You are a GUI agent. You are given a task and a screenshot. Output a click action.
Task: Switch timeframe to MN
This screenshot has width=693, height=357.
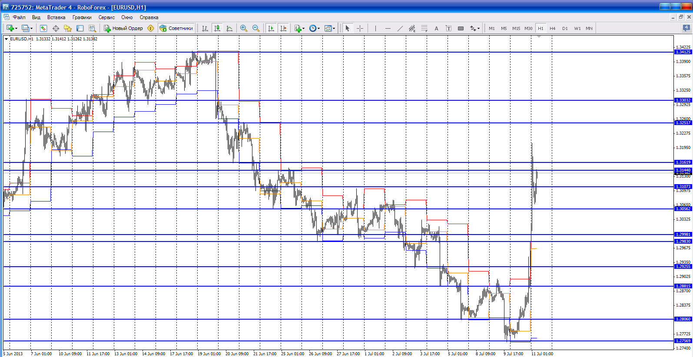[x=589, y=28]
